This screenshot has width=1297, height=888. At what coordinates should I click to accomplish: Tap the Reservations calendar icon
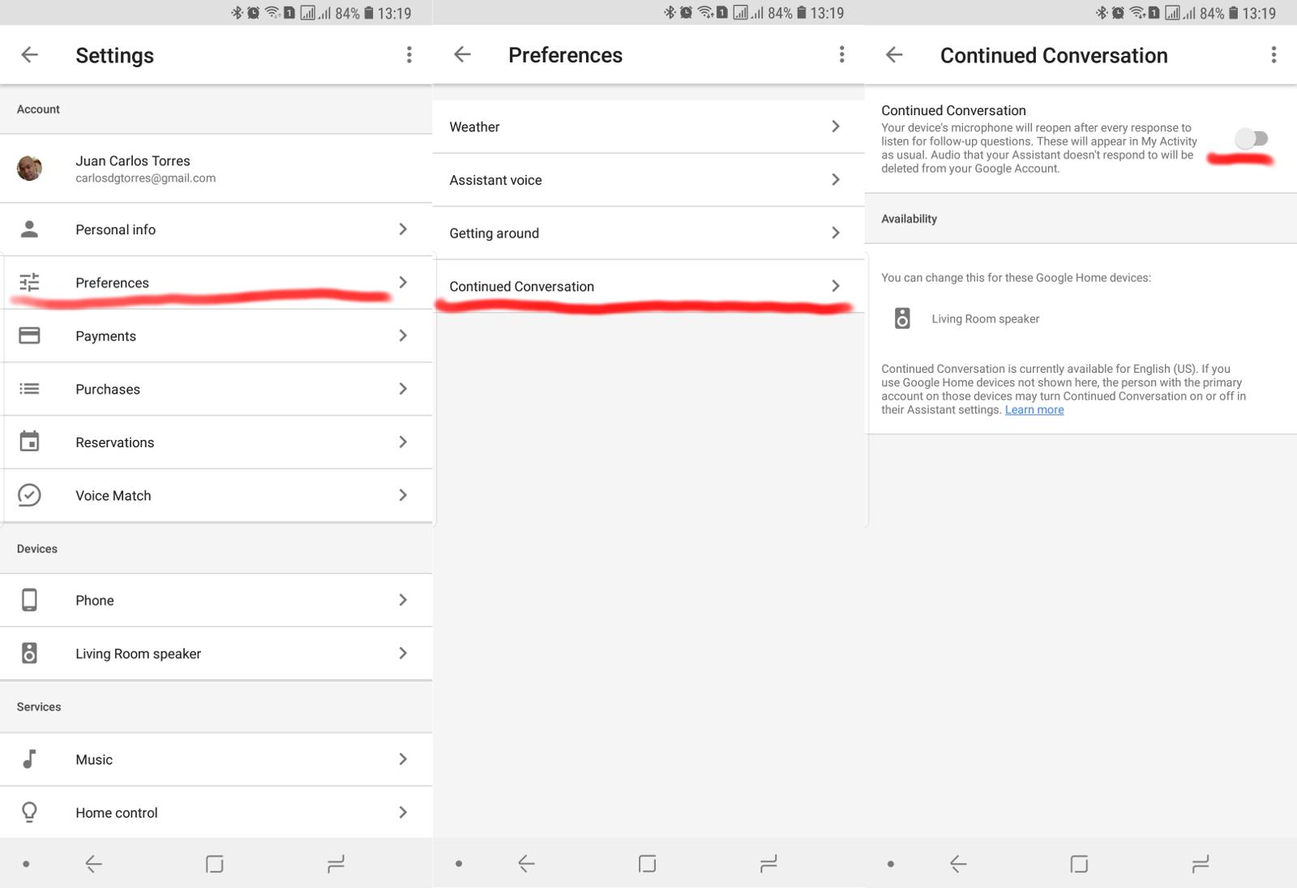pyautogui.click(x=29, y=442)
